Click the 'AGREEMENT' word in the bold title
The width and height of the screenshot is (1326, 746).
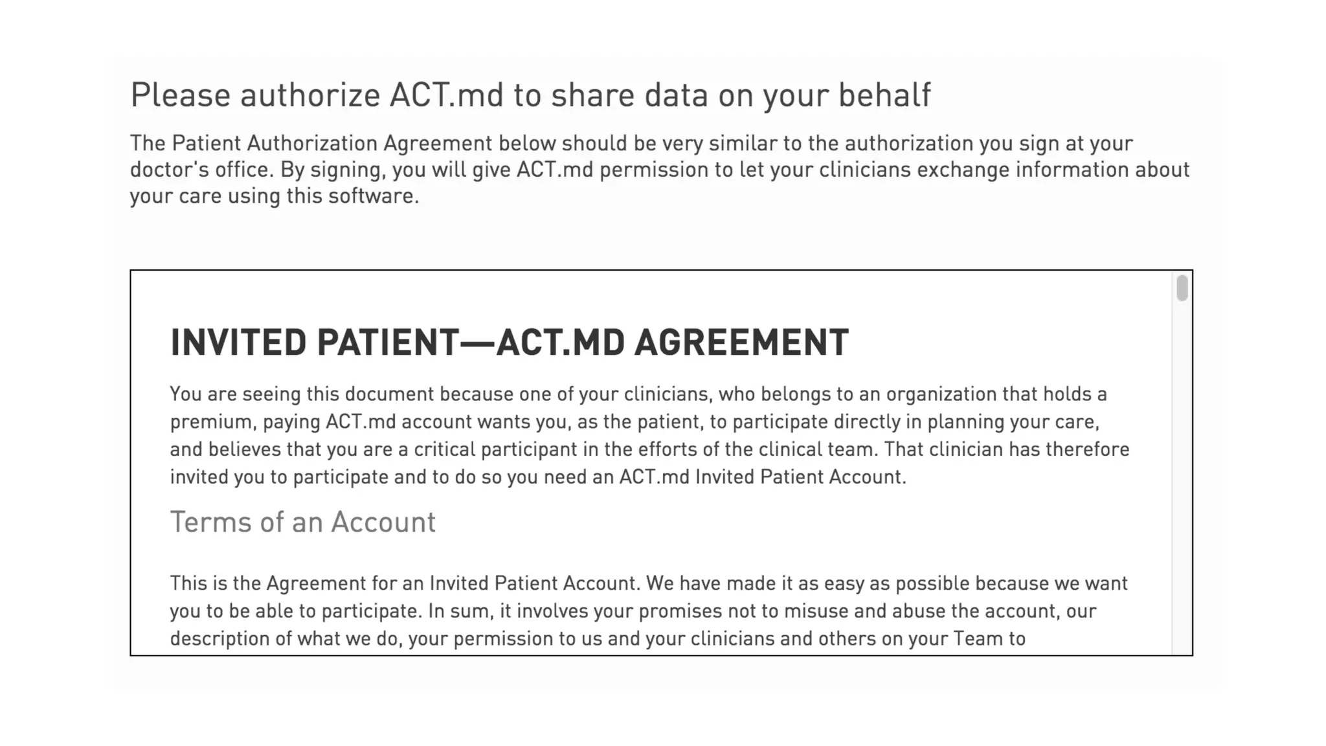click(x=741, y=342)
